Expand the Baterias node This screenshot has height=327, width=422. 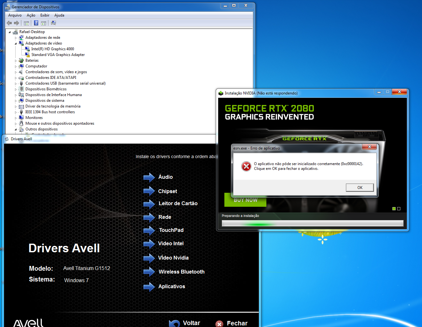[x=16, y=61]
